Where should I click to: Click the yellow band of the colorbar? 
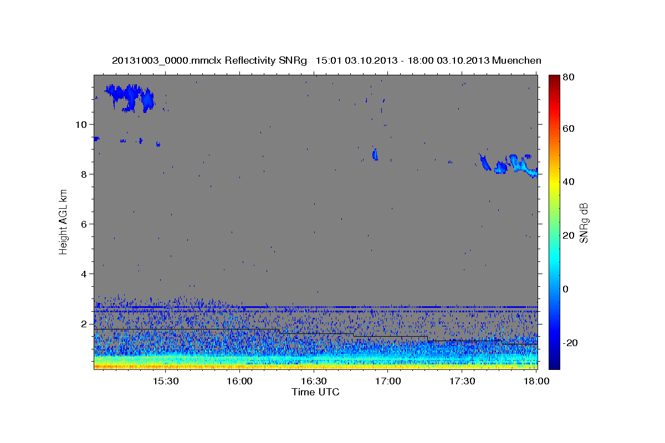point(554,183)
